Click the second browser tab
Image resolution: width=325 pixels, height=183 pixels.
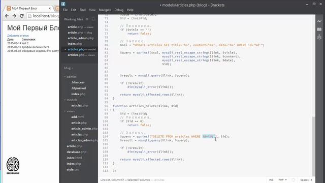[57, 8]
